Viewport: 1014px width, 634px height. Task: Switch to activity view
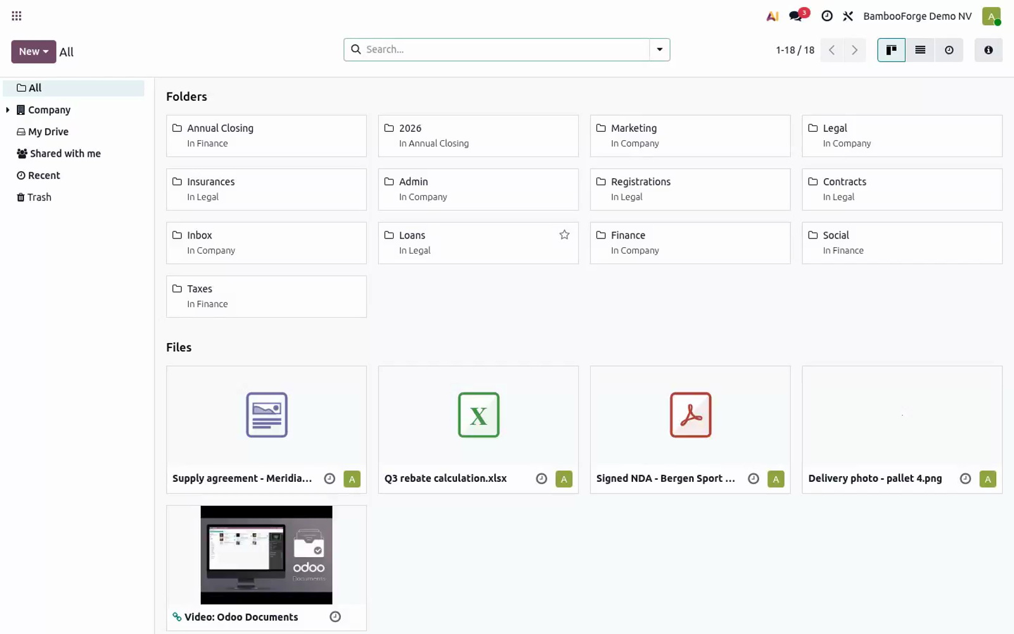pos(949,50)
